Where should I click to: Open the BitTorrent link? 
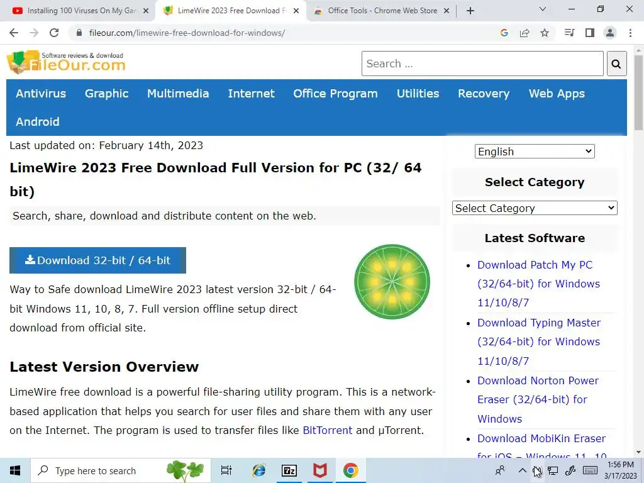click(x=327, y=430)
